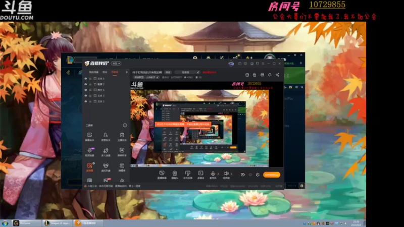The height and width of the screenshot is (227, 404).
Task: Click the League of Legends logo in client
Action: coord(70,60)
